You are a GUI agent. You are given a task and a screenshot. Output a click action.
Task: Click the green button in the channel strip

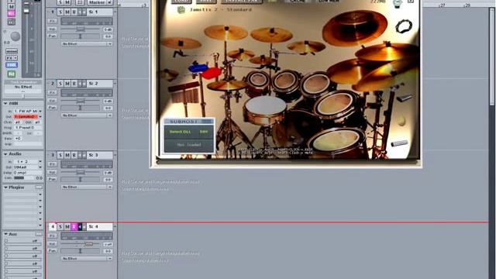coord(12,74)
